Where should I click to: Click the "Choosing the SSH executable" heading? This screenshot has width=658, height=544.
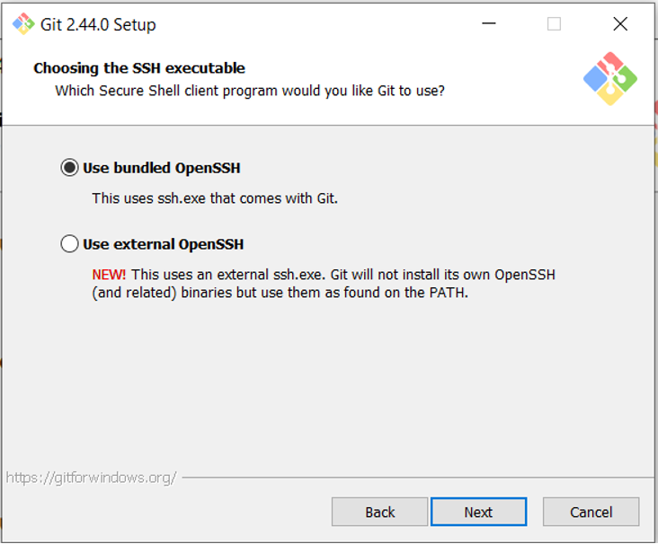pos(139,68)
